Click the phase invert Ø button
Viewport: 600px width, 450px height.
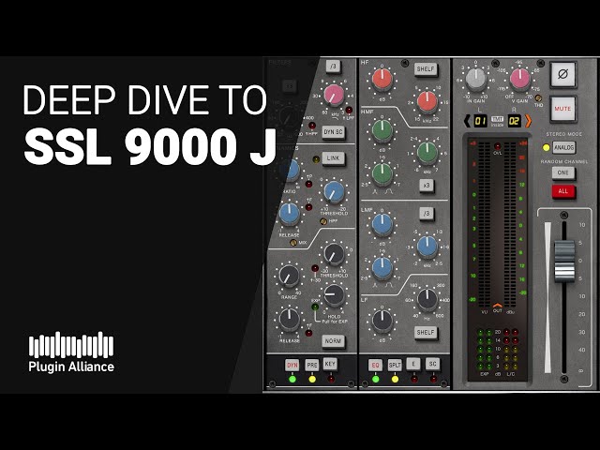pos(562,74)
